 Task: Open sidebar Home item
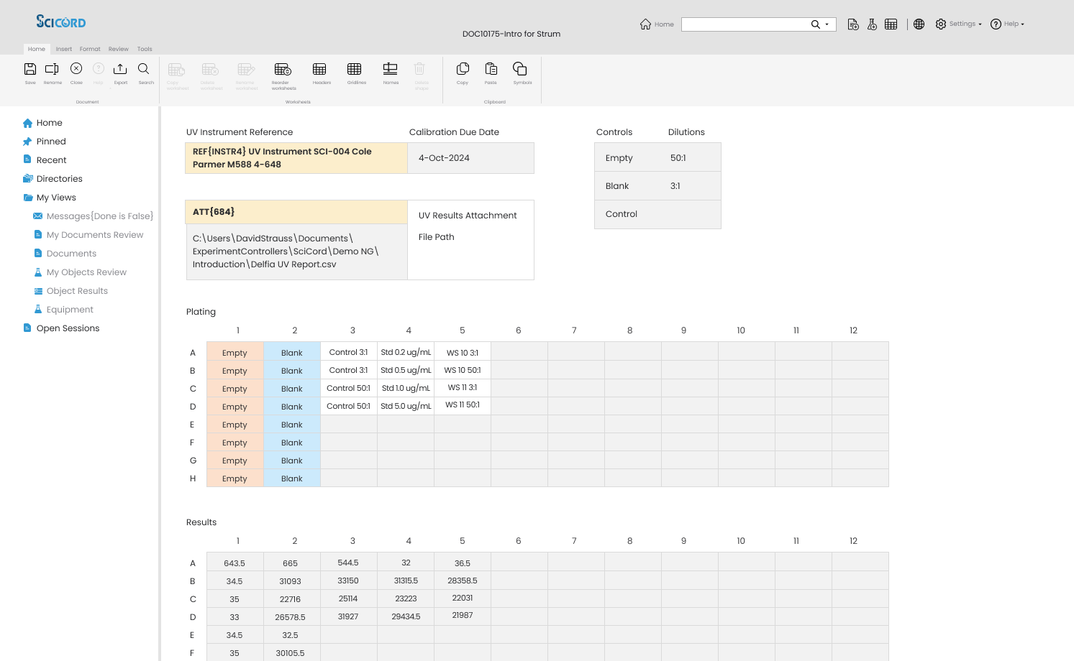[49, 123]
